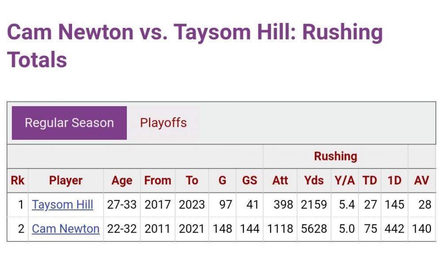Select the Regular Season tab
This screenshot has width=442, height=257.
click(x=69, y=123)
